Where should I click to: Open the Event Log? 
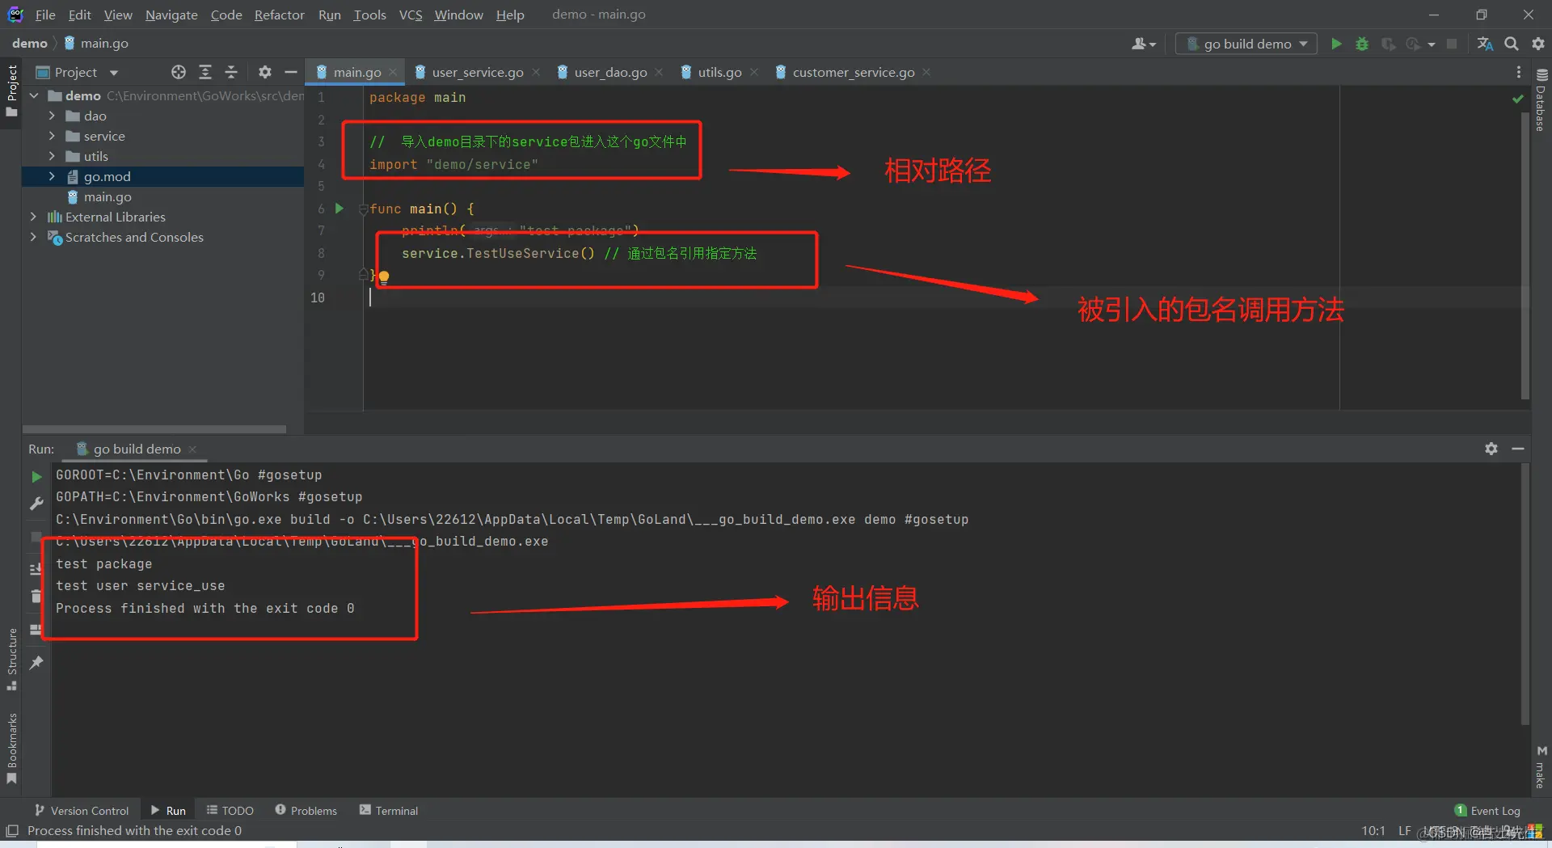tap(1487, 810)
